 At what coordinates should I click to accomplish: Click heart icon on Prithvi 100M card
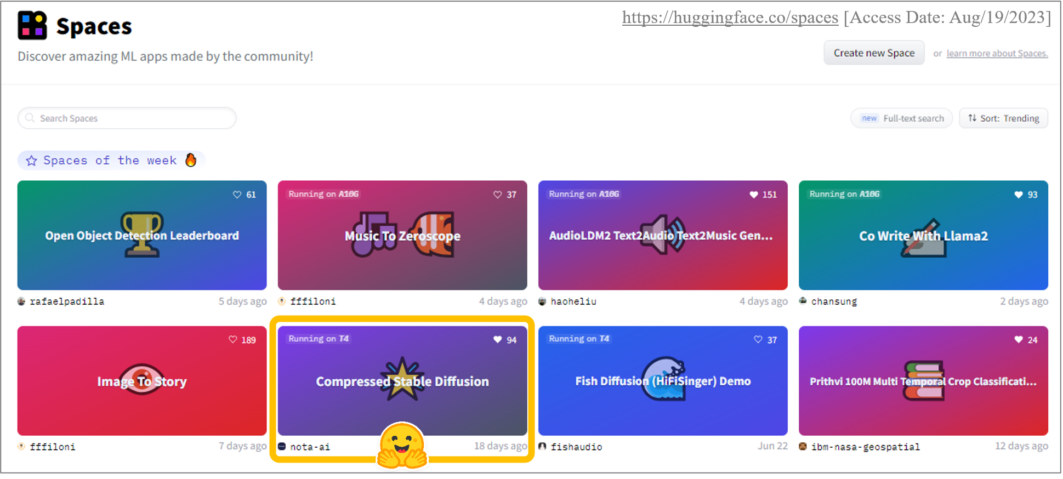pyautogui.click(x=1019, y=340)
